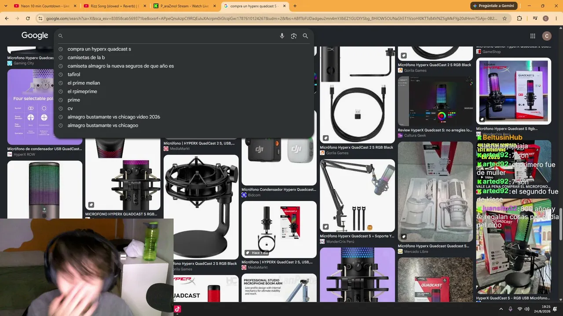Open 'MICROFONO HYPERX QUADCAST S RGB' link

[121, 214]
